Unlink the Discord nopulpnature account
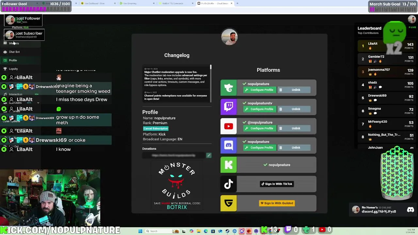Viewport: 418px width, 235px height. [x=294, y=148]
